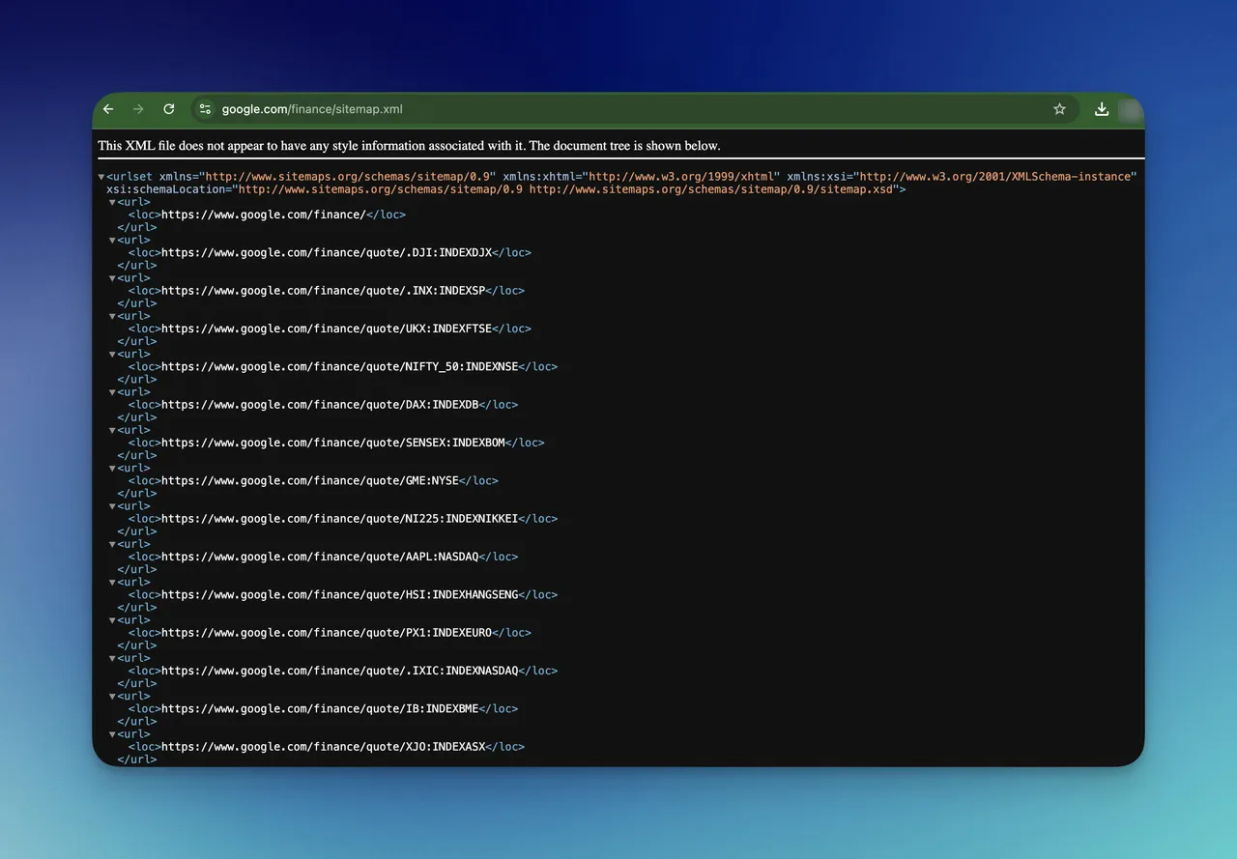Click the xmlns:xhtml w3.org/1999/xhtml attribute value

coord(681,177)
